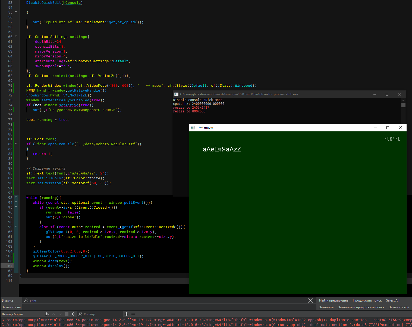
Task: Click the console window vertical scrollbar thumb
Action: (x=403, y=105)
